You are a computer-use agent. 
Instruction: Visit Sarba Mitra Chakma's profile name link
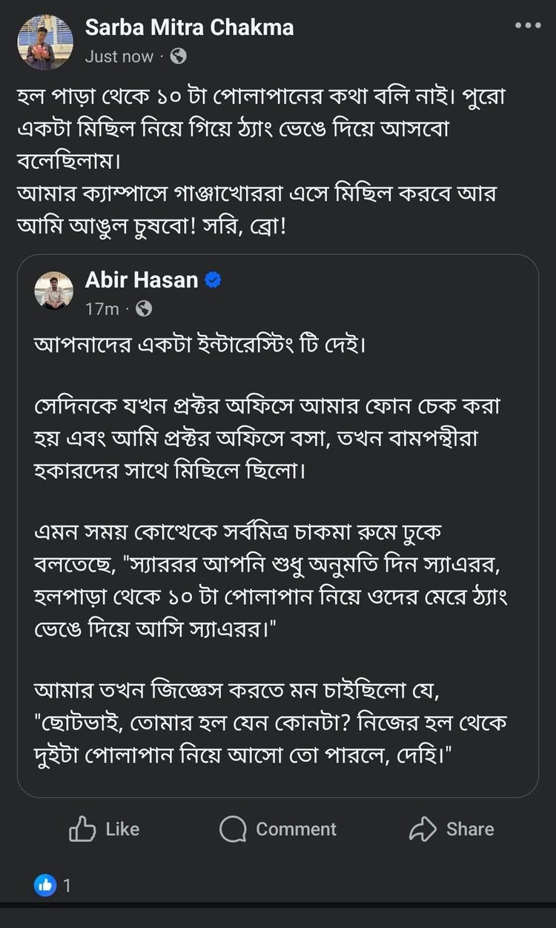pyautogui.click(x=189, y=28)
